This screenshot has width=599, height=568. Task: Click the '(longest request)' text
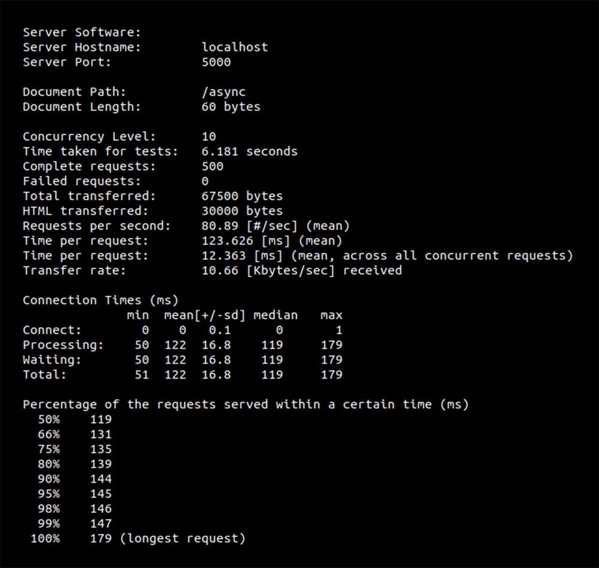[x=183, y=539]
